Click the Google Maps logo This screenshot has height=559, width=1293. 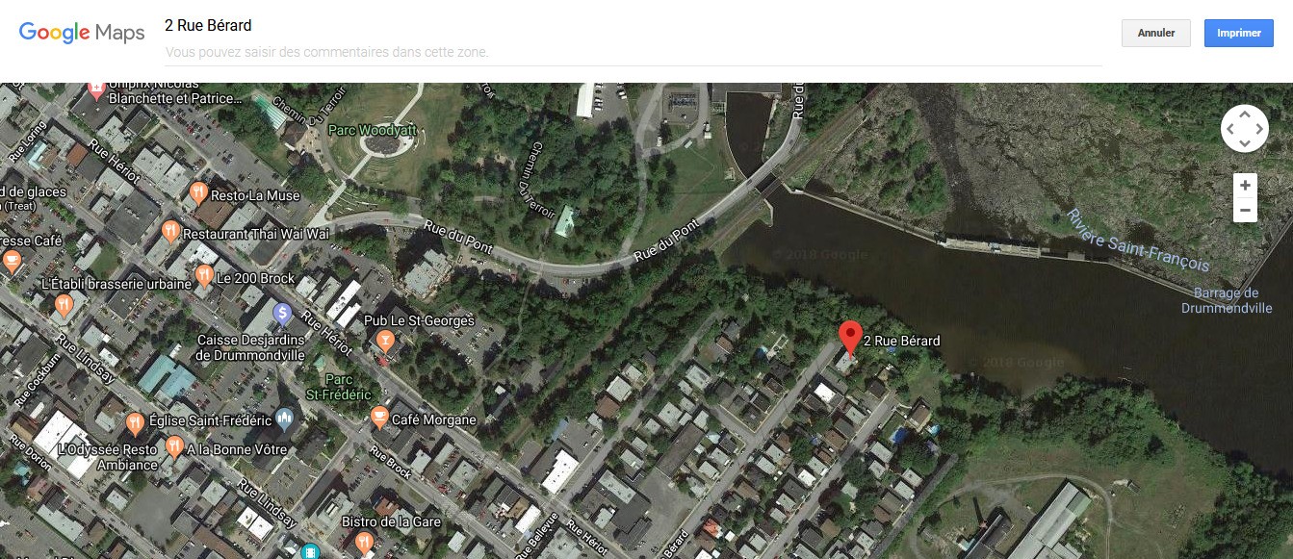(82, 33)
